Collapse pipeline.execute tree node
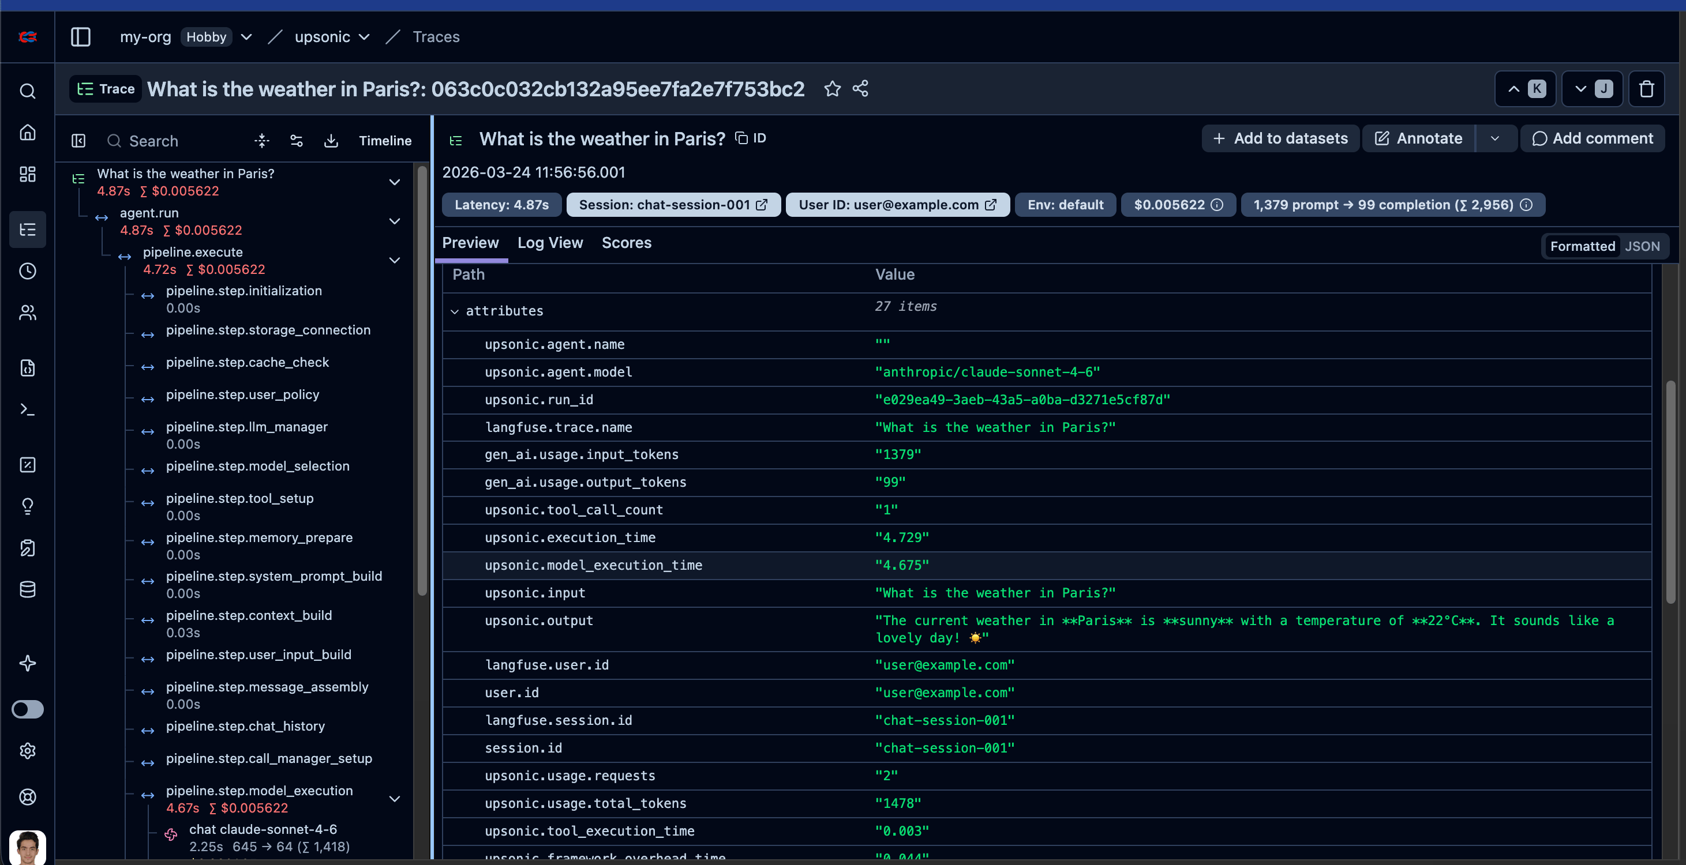Viewport: 1686px width, 865px height. [x=395, y=261]
